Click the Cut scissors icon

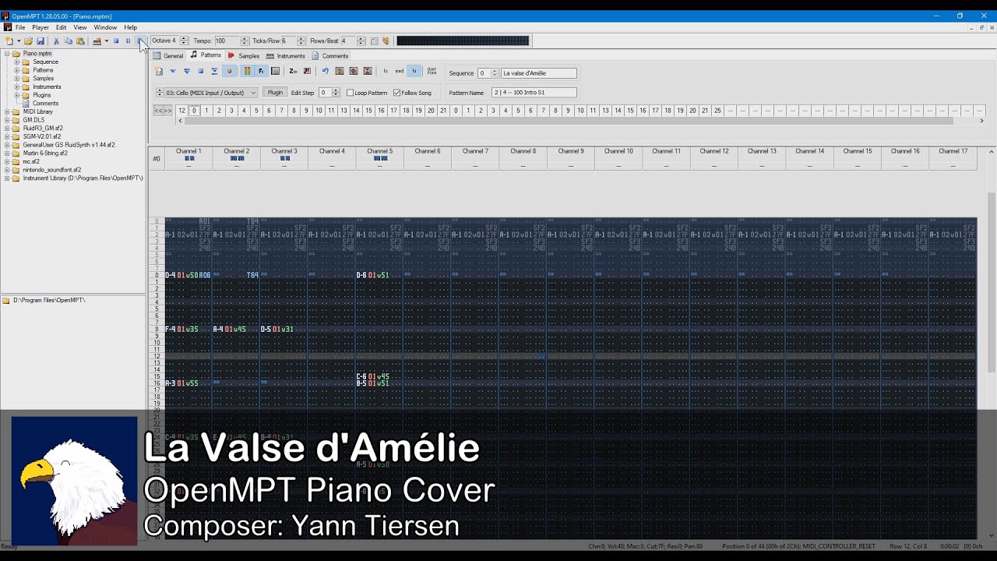(x=56, y=41)
